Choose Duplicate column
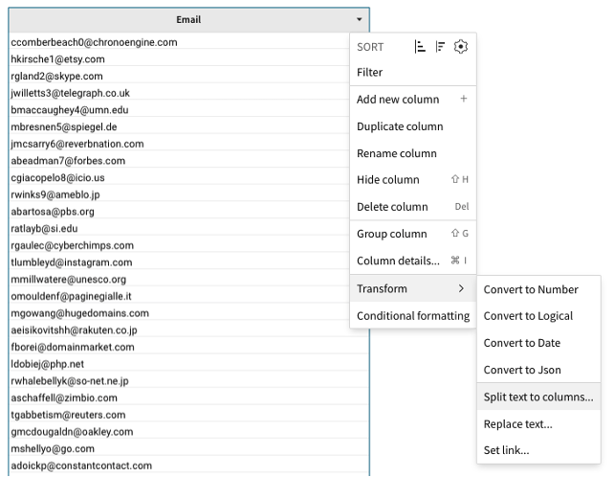The height and width of the screenshot is (477, 614). click(400, 126)
